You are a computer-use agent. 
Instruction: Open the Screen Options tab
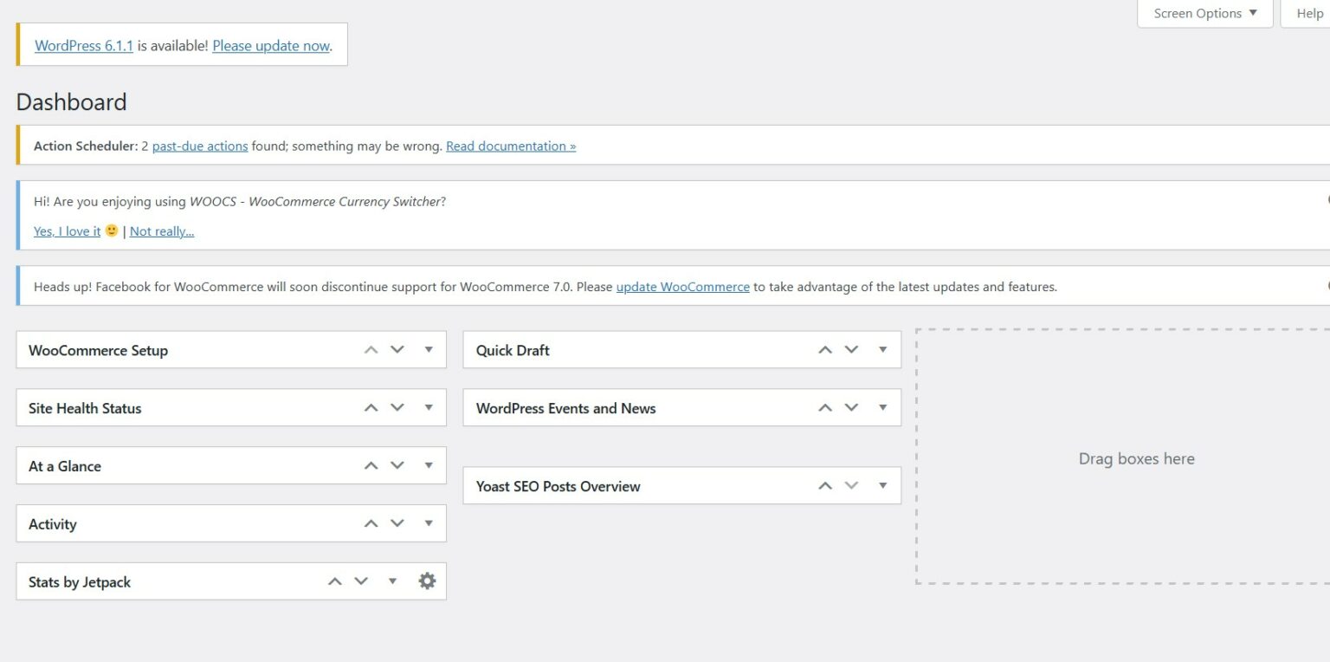[1204, 14]
